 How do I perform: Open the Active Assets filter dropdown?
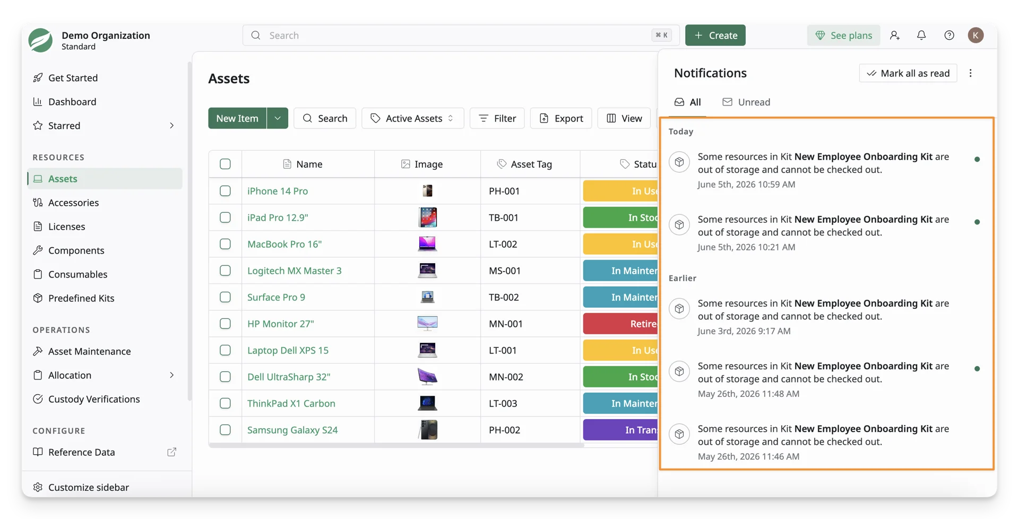tap(412, 118)
